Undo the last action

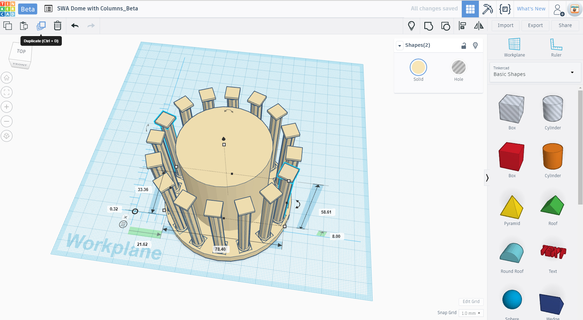click(75, 26)
